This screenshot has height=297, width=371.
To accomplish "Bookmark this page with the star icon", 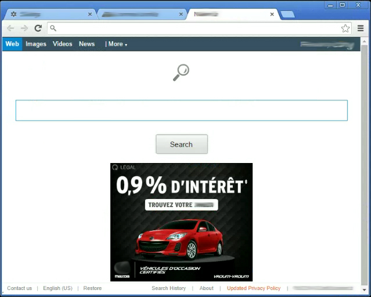I will click(345, 28).
